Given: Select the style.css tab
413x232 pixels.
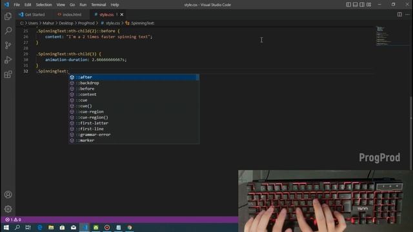Looking at the screenshot, I should [x=106, y=14].
